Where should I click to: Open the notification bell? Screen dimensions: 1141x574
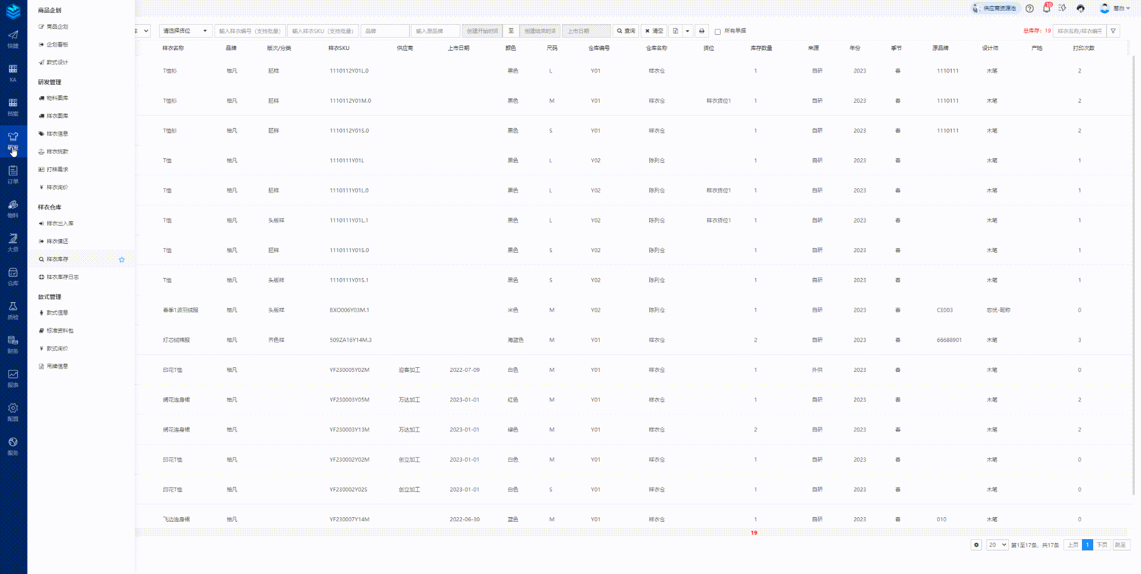coord(1047,8)
